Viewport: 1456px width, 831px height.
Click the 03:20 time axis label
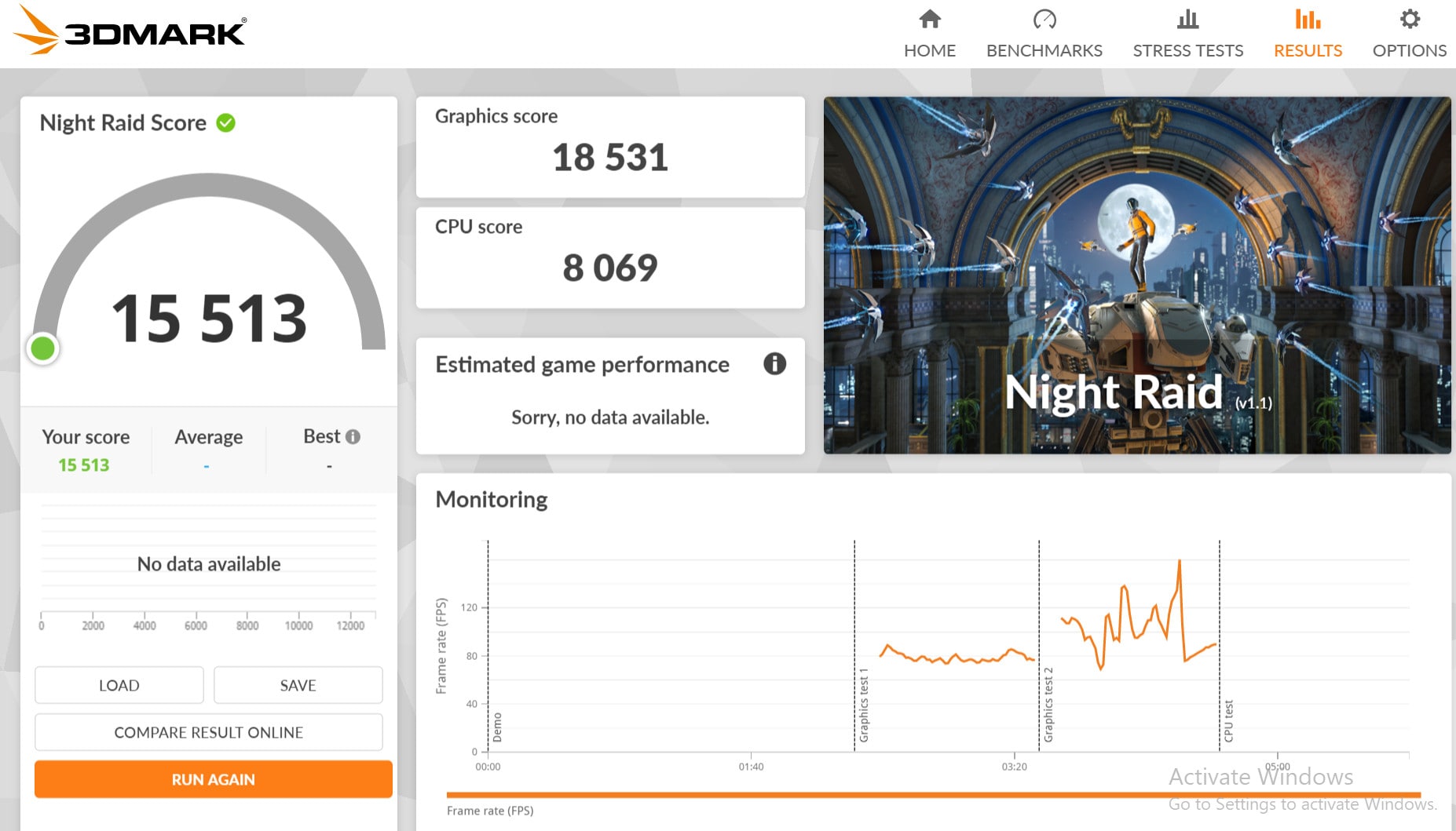1014,767
